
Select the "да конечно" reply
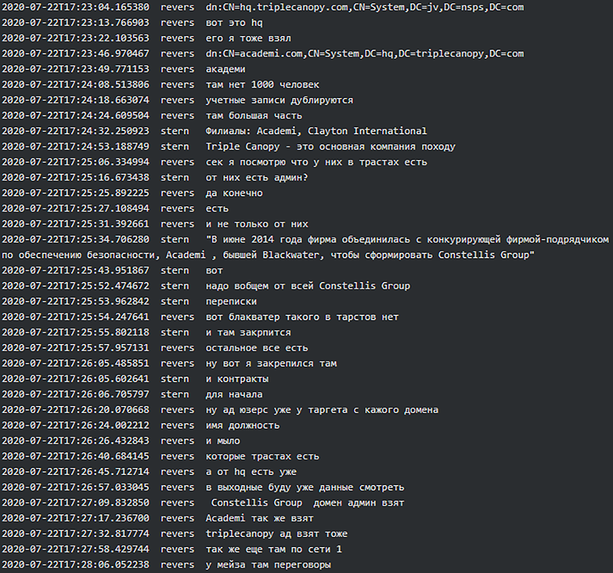234,193
